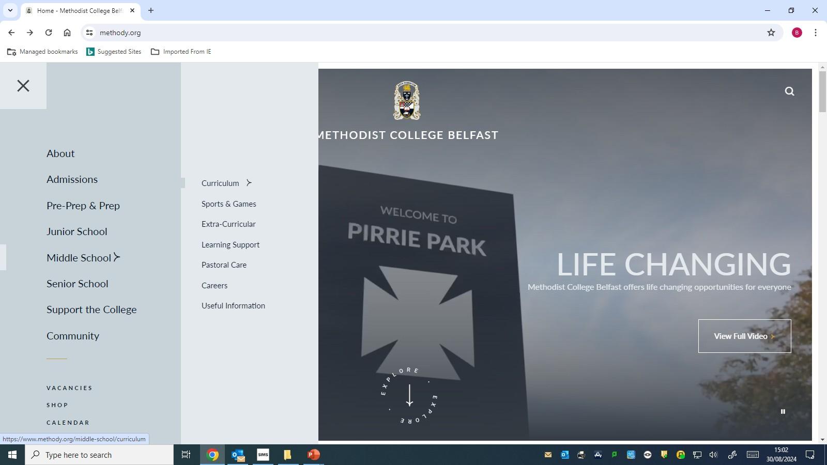Image resolution: width=827 pixels, height=465 pixels.
Task: View site information icon in address bar
Action: (89, 33)
